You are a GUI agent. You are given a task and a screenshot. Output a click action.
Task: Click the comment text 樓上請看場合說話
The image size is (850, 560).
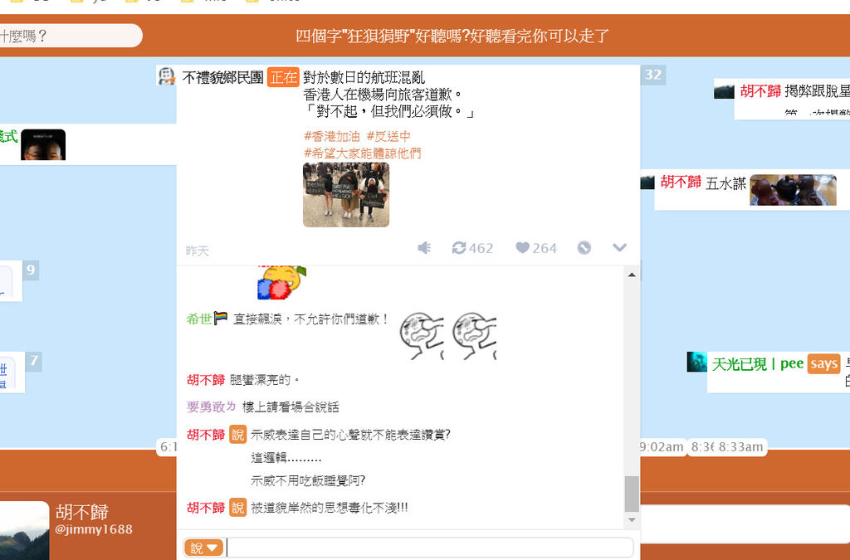point(291,407)
